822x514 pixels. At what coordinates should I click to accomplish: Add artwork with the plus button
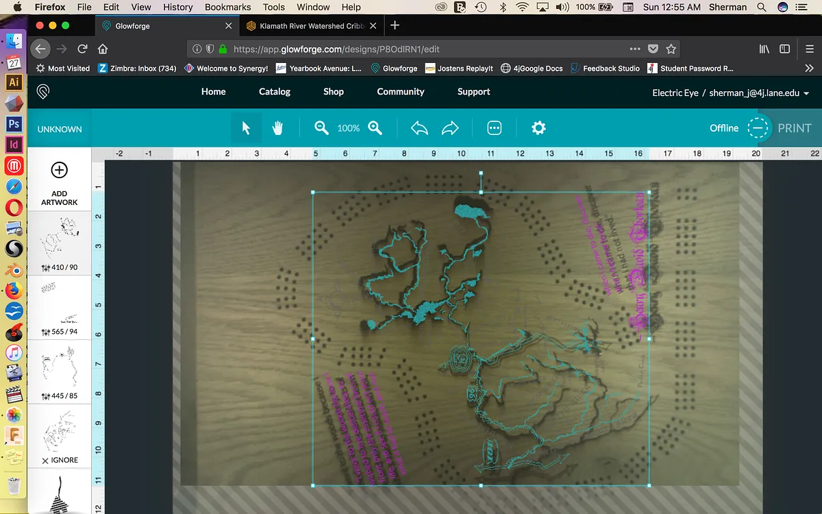coord(60,170)
